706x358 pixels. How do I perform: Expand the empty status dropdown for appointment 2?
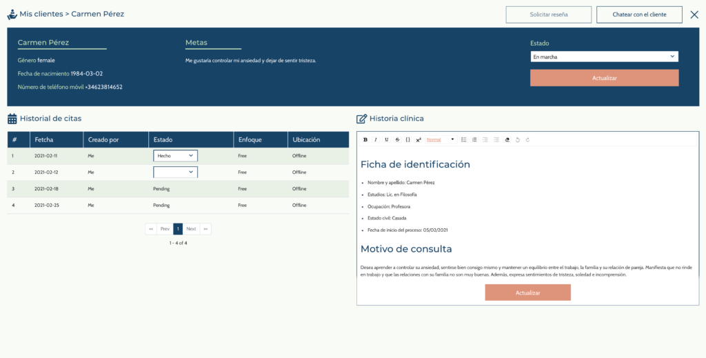[175, 172]
